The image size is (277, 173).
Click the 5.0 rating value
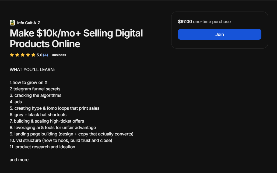pos(40,55)
